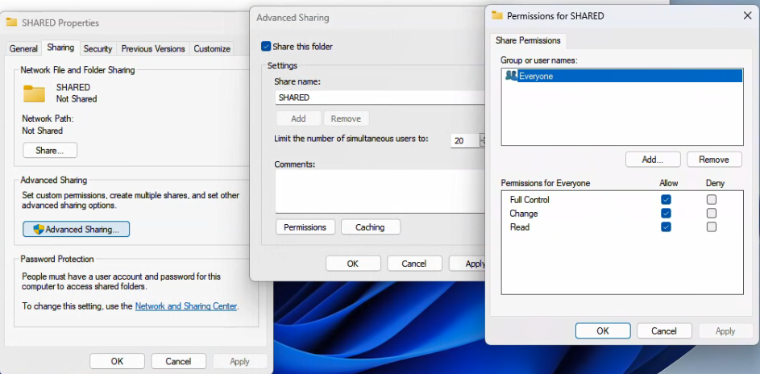
Task: Click the Add button under Share name
Action: pos(298,118)
